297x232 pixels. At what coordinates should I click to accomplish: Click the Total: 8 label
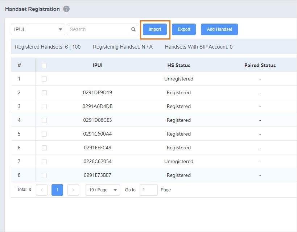(x=24, y=190)
